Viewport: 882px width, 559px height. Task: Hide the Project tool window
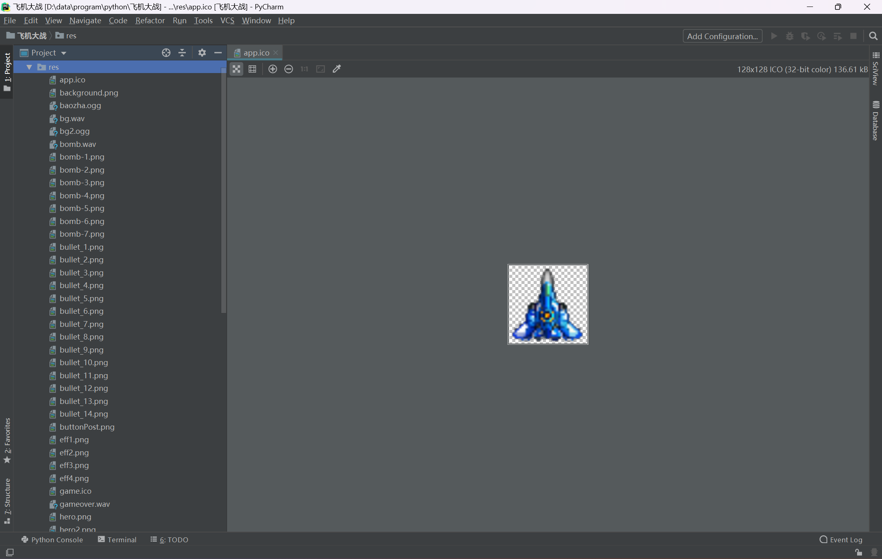[x=218, y=53]
